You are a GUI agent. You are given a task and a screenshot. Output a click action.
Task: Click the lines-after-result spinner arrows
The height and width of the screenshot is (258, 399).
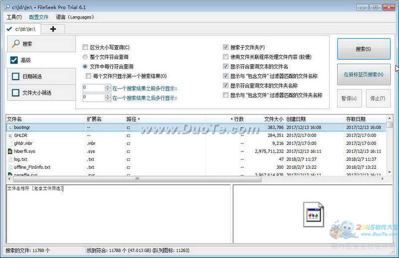pos(108,98)
